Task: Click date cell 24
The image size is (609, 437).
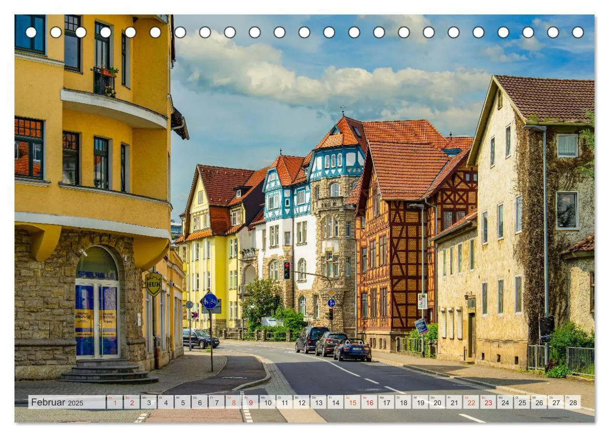Action: (x=505, y=402)
